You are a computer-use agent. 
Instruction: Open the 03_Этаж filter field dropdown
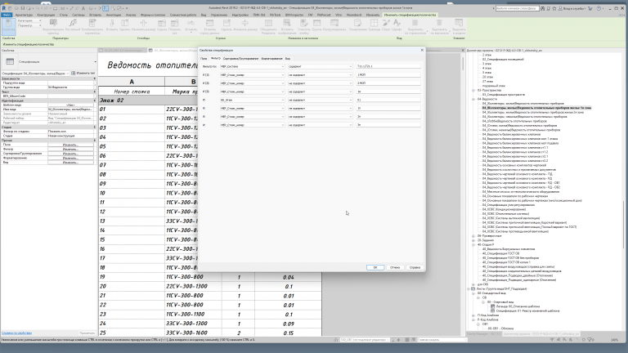[253, 100]
